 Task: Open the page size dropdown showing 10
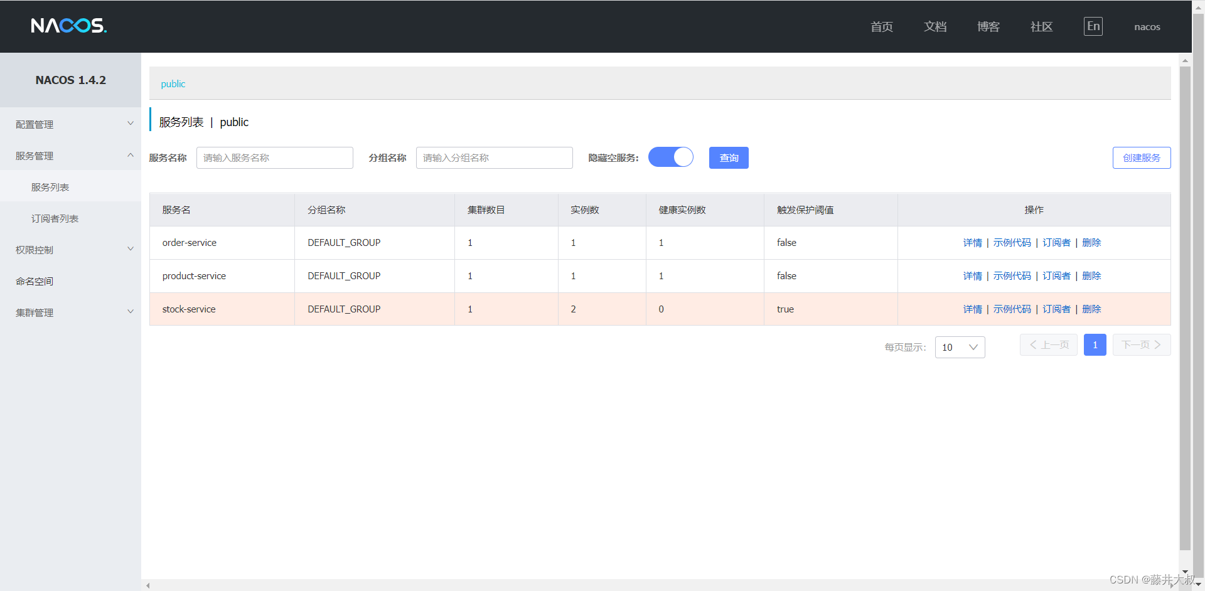tap(960, 347)
